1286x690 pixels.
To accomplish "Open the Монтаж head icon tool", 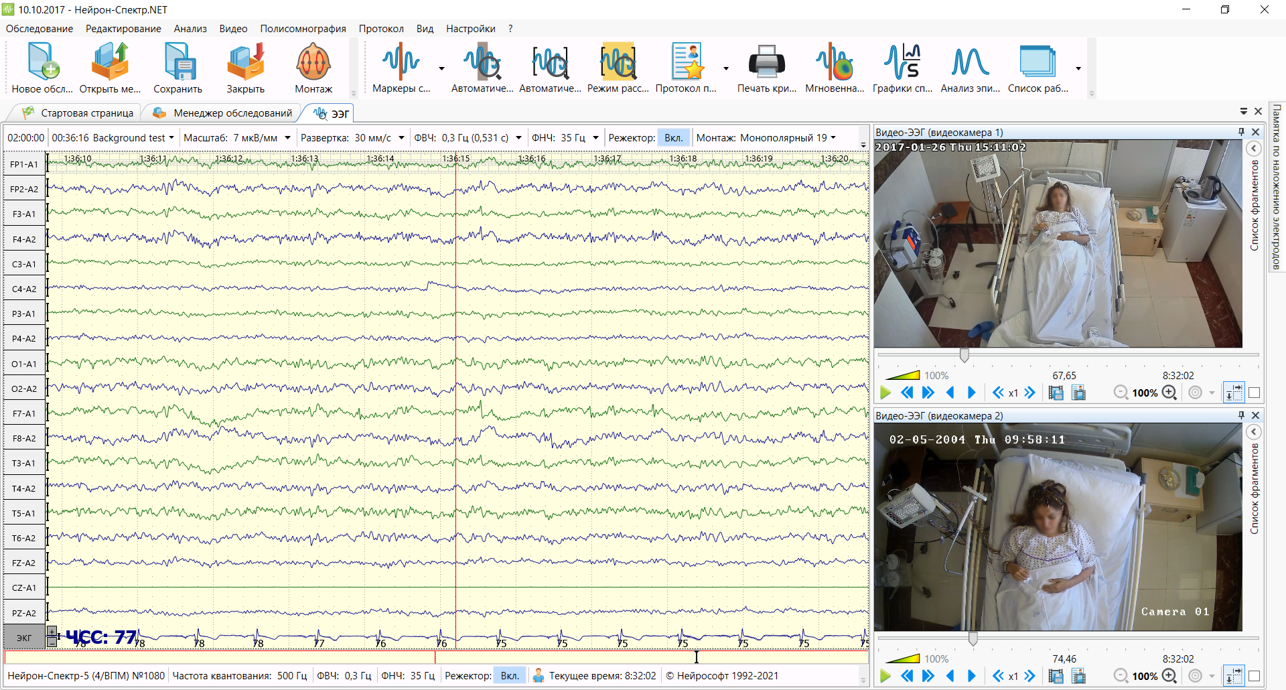I will [x=313, y=68].
